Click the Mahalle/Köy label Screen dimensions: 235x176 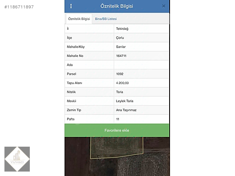click(76, 47)
